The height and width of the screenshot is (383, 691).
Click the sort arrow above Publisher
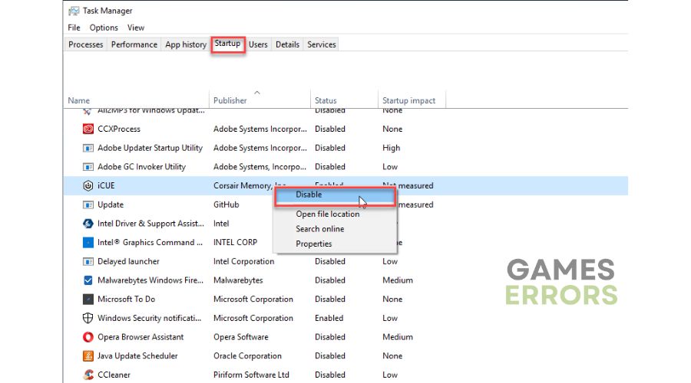[257, 93]
